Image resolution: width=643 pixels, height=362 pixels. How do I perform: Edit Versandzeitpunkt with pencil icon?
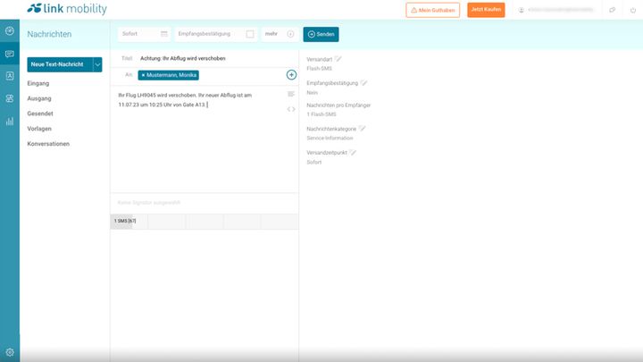pos(353,152)
